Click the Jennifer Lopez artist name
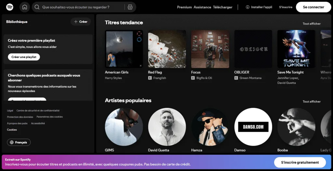This screenshot has width=333, height=171. pyautogui.click(x=288, y=78)
